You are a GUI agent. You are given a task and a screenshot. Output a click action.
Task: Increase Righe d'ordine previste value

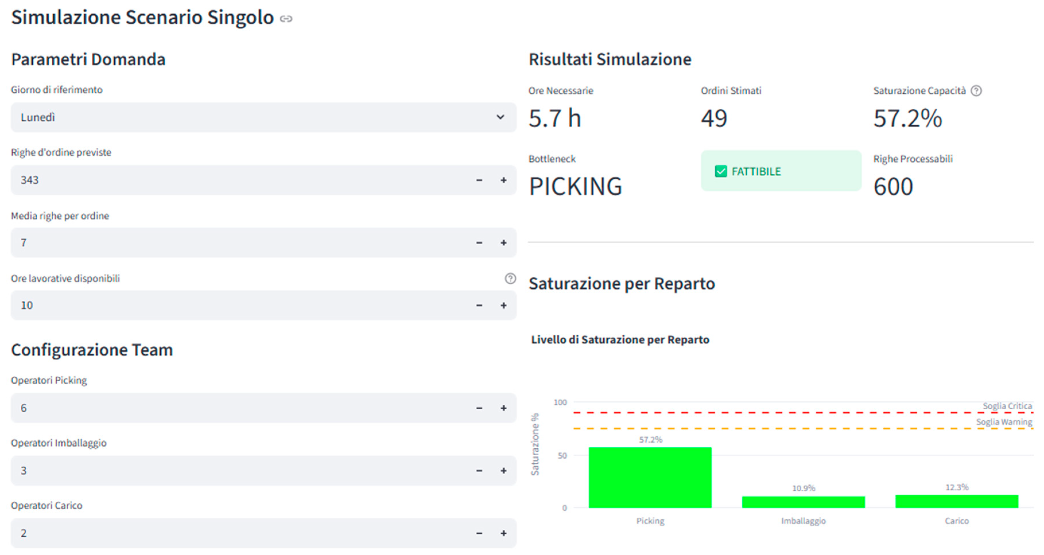[503, 180]
